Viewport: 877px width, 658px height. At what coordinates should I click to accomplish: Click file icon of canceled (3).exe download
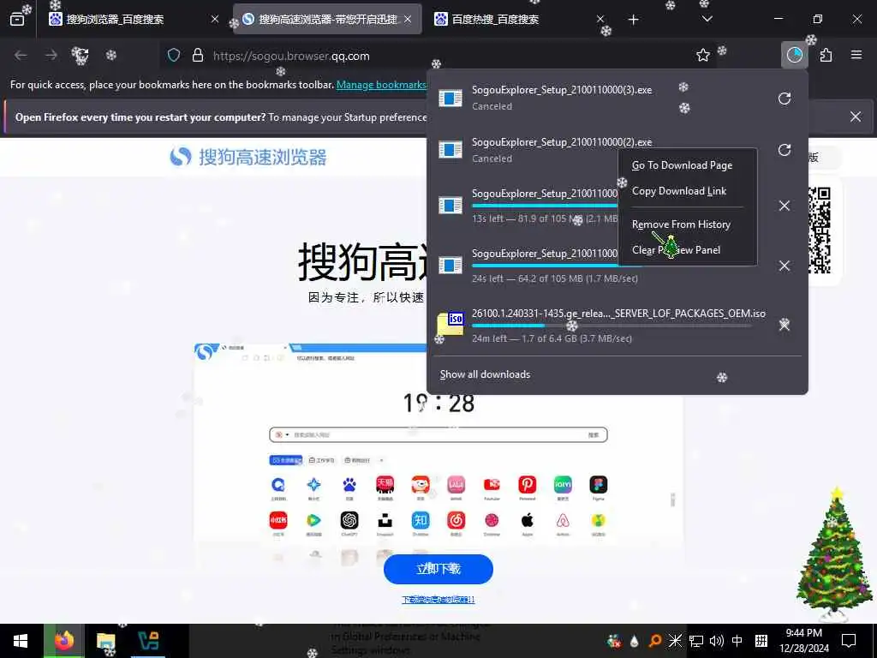click(x=450, y=98)
